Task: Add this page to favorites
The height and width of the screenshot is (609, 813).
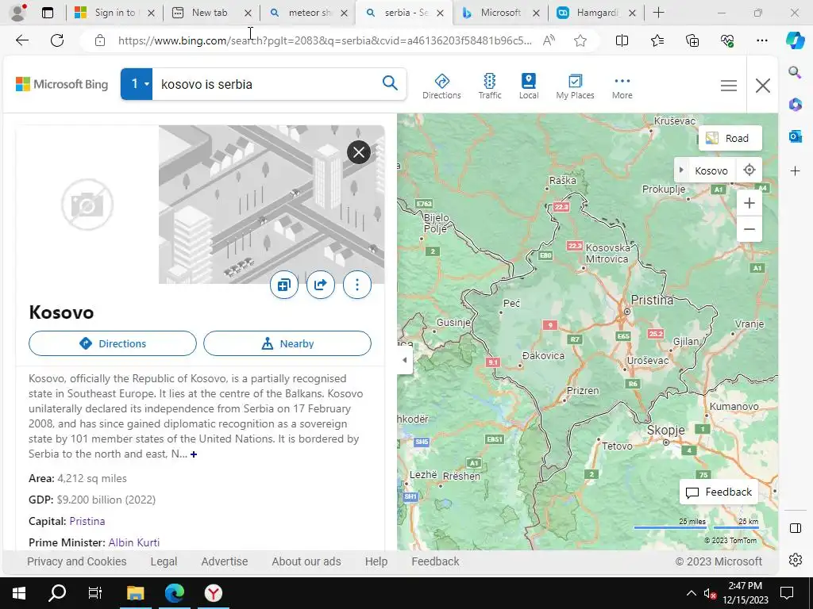Action: click(580, 40)
